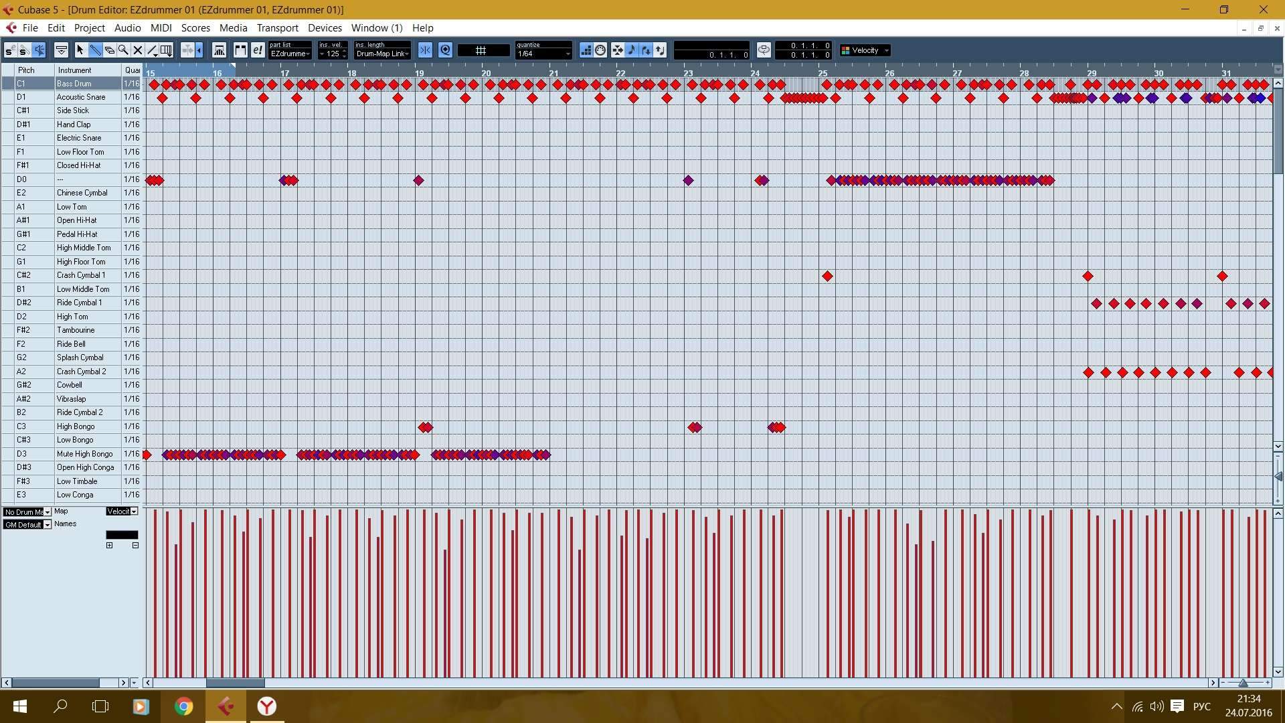The width and height of the screenshot is (1285, 723).
Task: Click the Edit In-Place 'e!' icon
Action: [258, 50]
